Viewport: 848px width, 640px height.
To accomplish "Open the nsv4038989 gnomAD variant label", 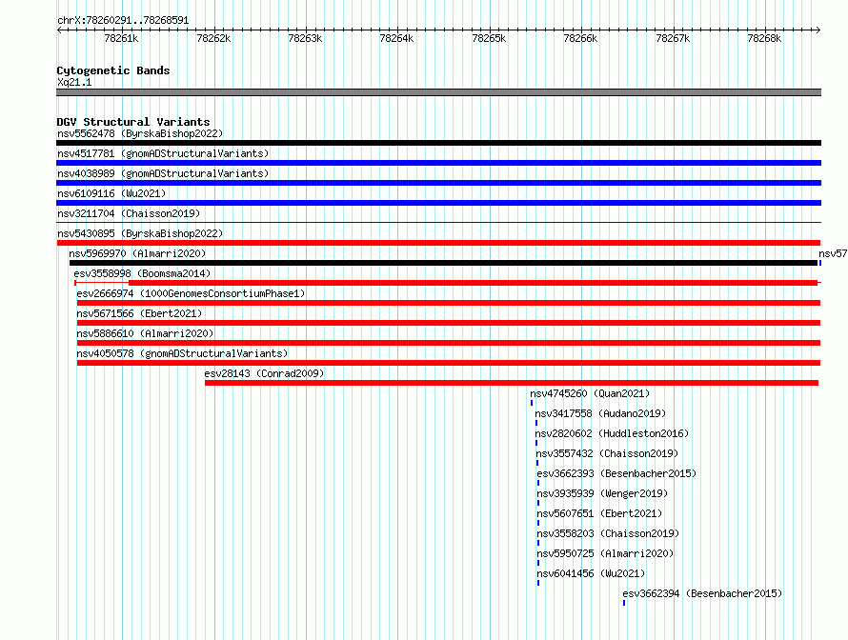I will click(163, 173).
